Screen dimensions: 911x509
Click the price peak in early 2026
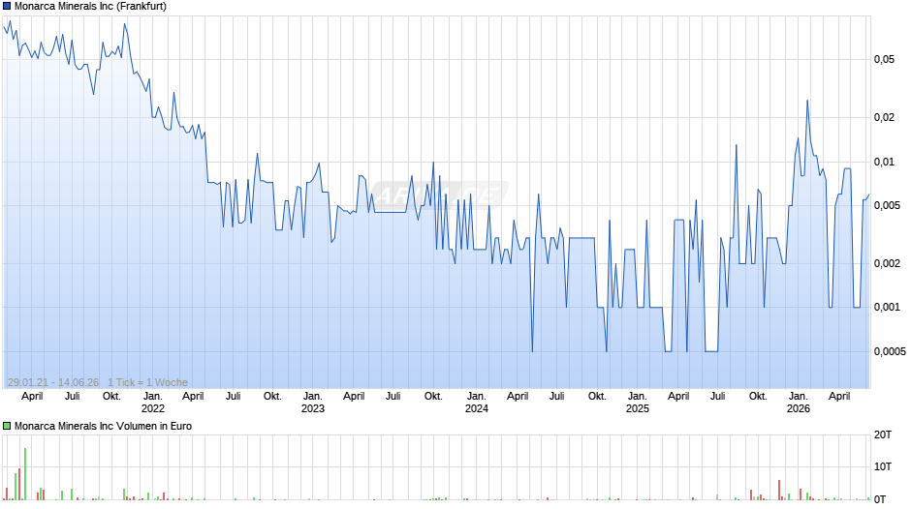tap(807, 102)
